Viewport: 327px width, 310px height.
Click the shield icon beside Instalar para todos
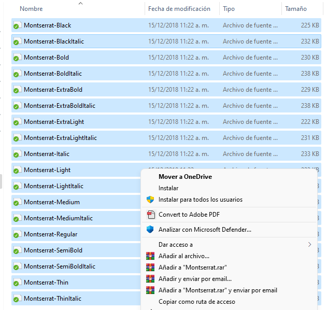pyautogui.click(x=150, y=200)
